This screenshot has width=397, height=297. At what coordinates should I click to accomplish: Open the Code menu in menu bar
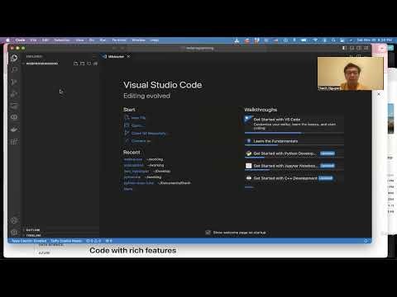[x=20, y=40]
